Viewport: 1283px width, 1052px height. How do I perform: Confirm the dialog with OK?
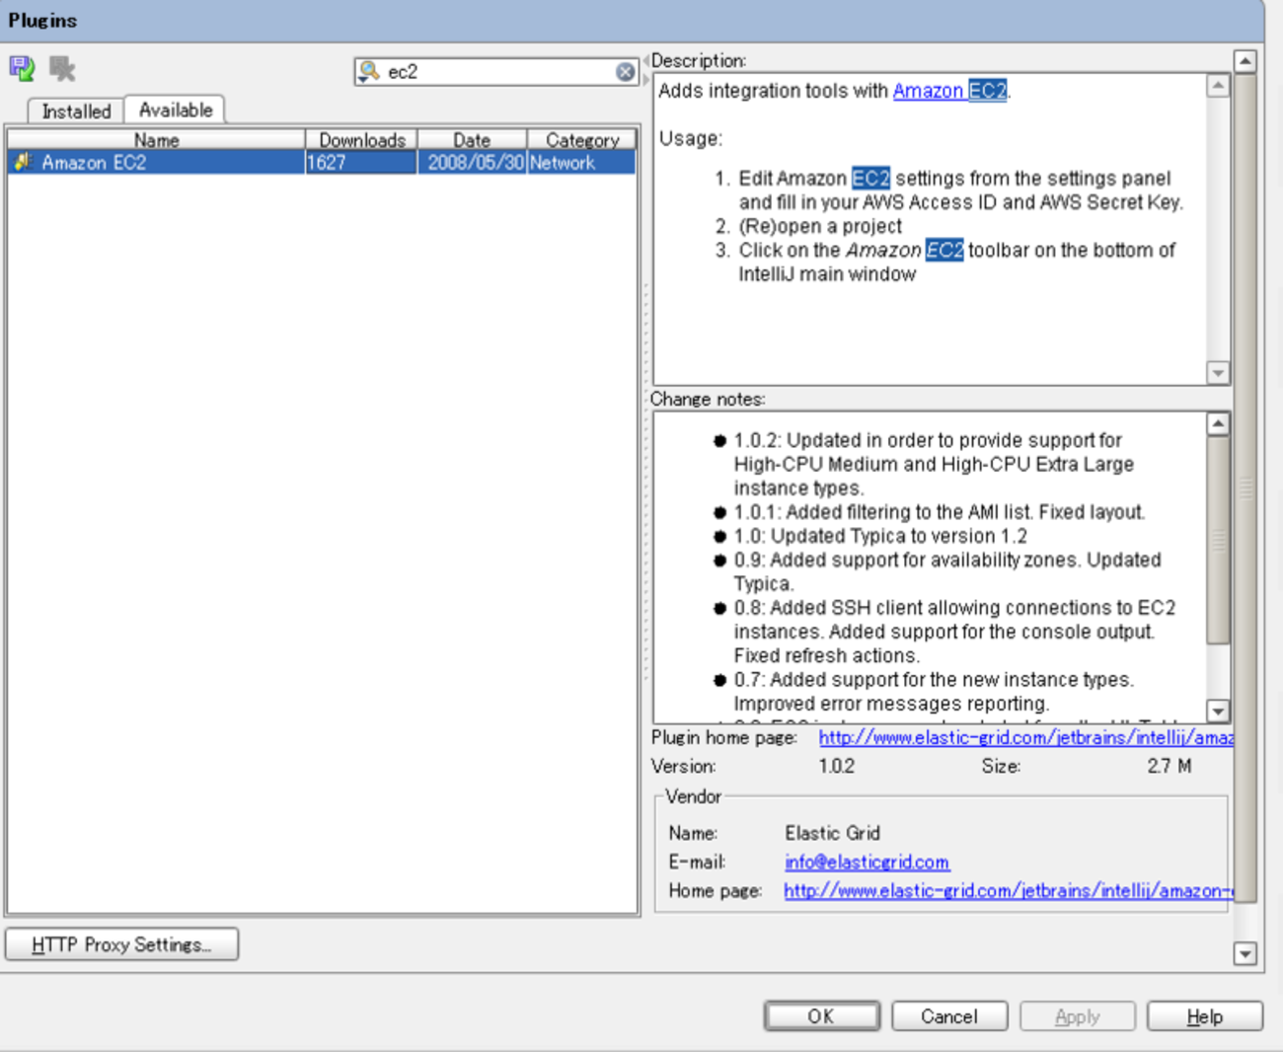pyautogui.click(x=821, y=1016)
